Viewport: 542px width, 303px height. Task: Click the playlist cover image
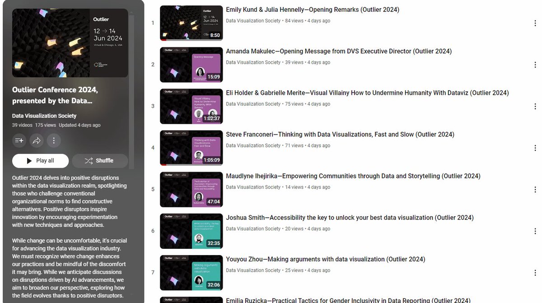coord(70,43)
